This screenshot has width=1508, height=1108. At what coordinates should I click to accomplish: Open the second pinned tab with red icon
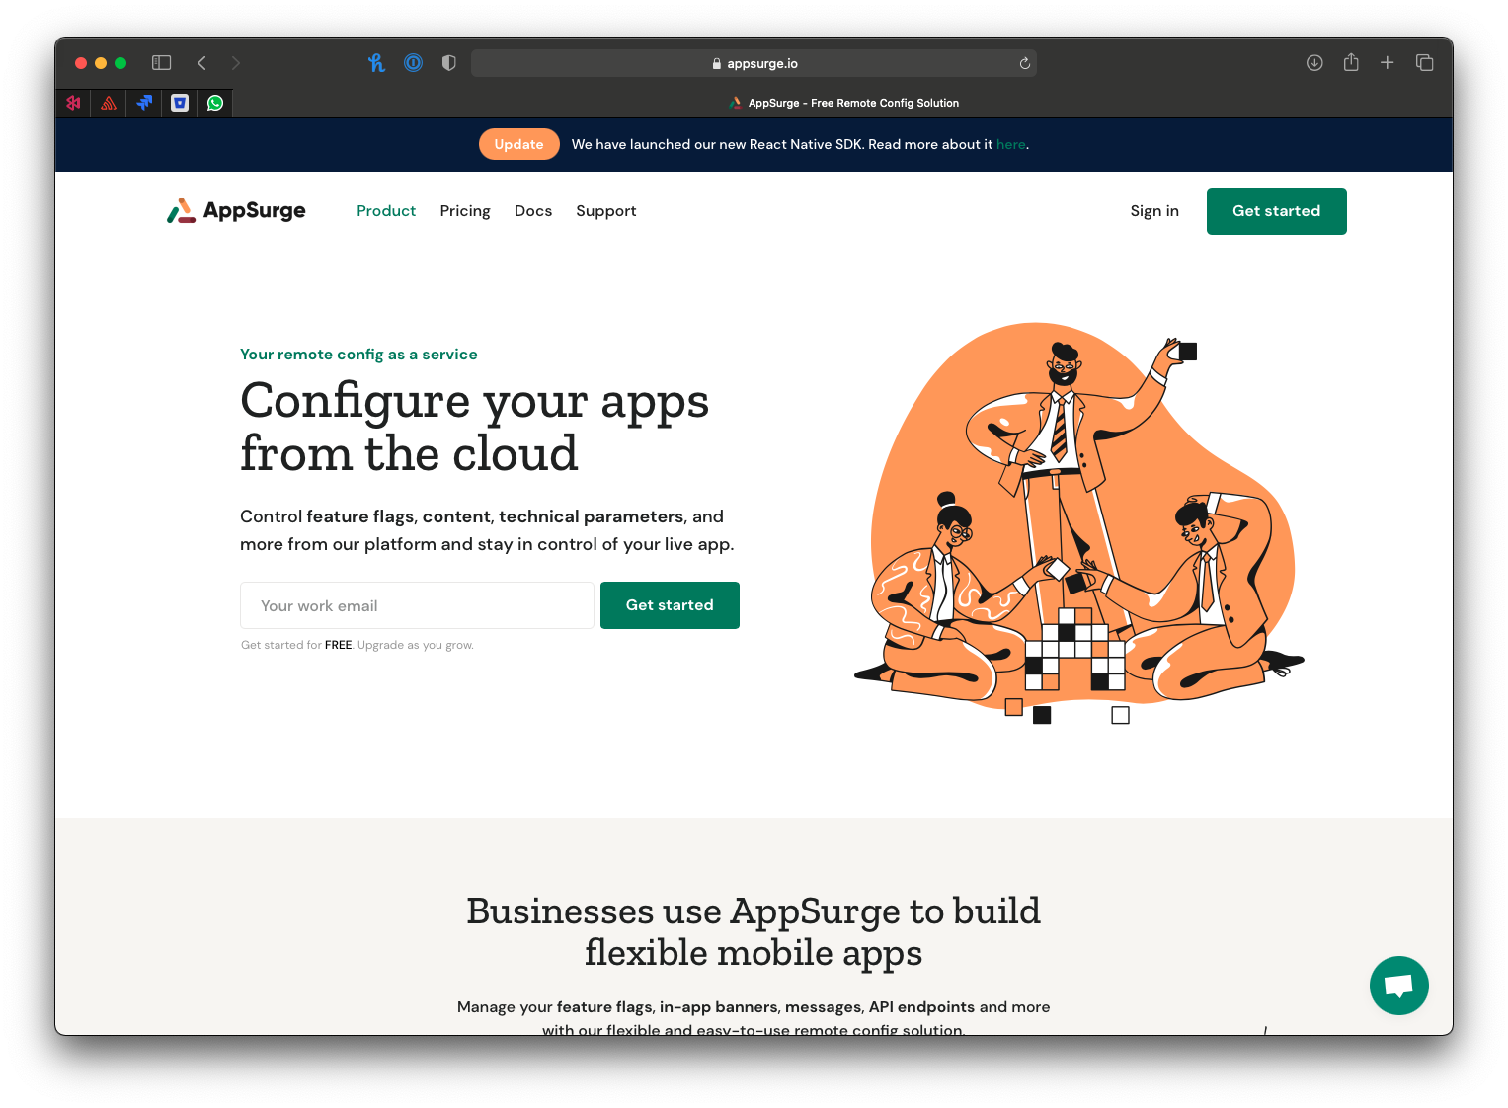coord(109,103)
